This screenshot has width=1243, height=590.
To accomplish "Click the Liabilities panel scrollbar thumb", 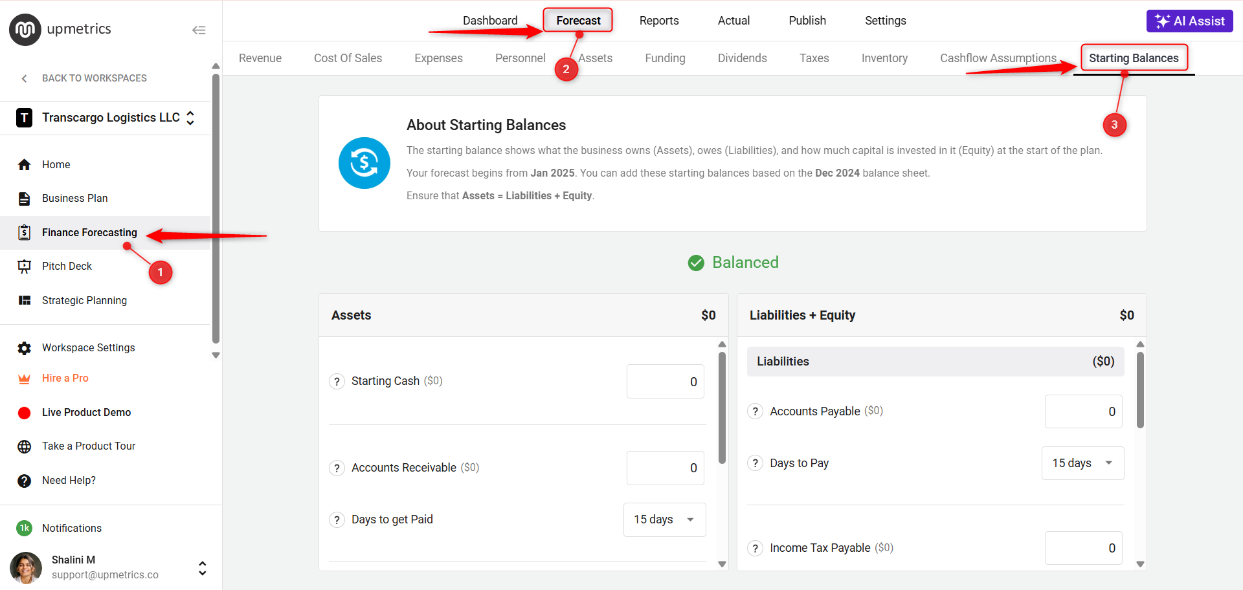I will coord(1141,390).
